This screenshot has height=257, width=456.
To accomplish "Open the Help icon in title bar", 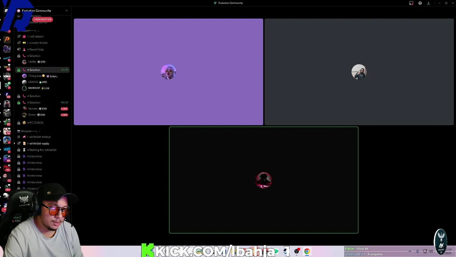I will click(420, 3).
